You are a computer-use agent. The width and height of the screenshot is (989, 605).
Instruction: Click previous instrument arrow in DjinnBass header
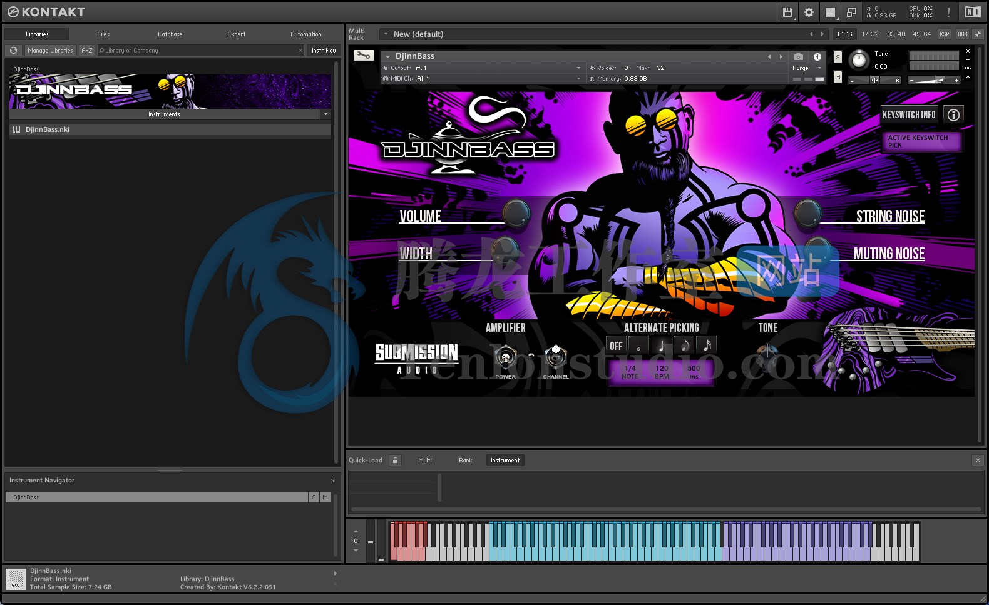tap(769, 56)
